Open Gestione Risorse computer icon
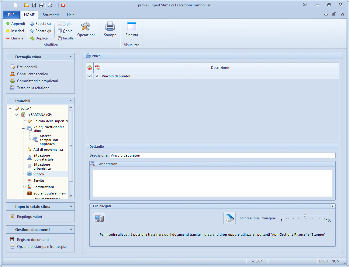 99,218
